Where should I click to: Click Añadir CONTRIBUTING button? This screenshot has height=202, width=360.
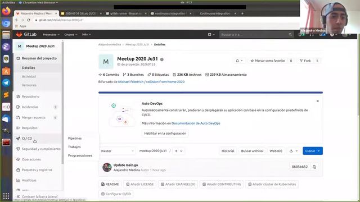pyautogui.click(x=222, y=184)
